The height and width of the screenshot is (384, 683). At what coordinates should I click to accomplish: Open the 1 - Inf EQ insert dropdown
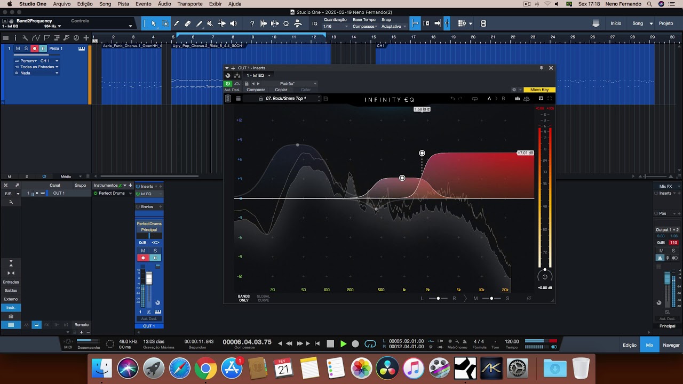(258, 75)
